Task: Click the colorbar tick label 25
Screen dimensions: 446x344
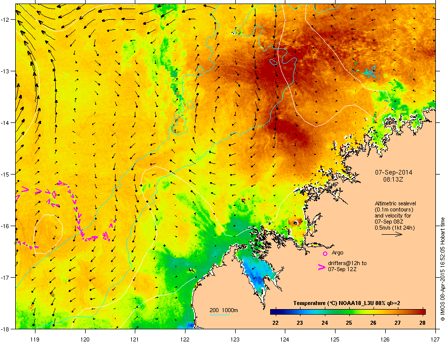Action: 349,323
